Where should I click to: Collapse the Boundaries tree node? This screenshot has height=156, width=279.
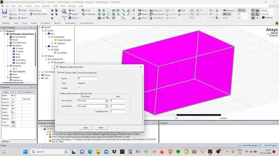coord(8,45)
